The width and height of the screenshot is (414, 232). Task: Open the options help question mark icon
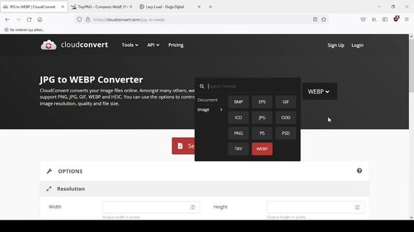point(360,171)
